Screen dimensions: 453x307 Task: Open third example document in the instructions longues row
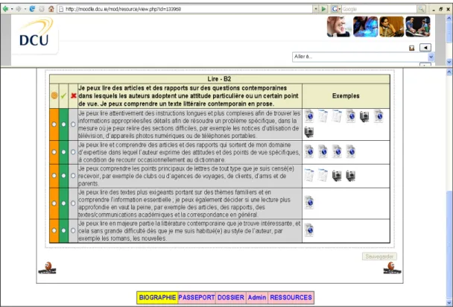pos(337,116)
